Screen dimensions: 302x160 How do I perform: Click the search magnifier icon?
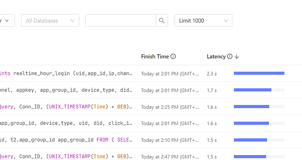click(162, 21)
